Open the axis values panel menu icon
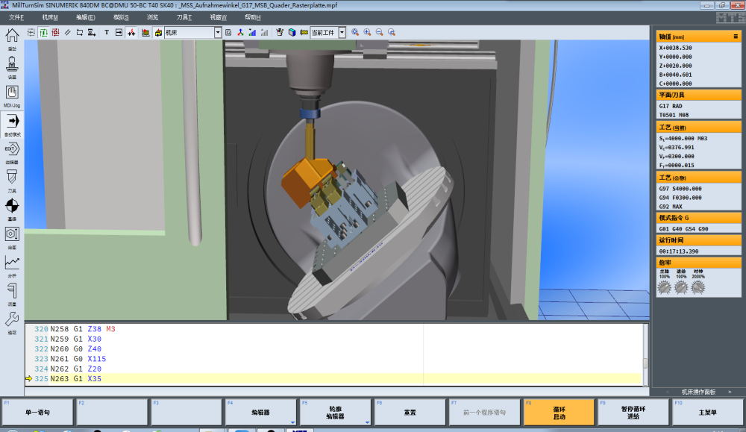 pyautogui.click(x=736, y=36)
